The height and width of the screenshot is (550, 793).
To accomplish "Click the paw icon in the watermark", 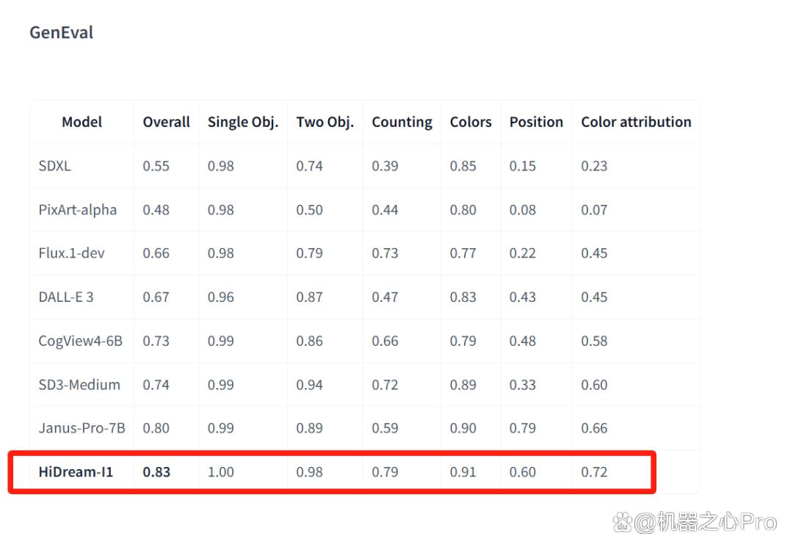I will [x=623, y=521].
